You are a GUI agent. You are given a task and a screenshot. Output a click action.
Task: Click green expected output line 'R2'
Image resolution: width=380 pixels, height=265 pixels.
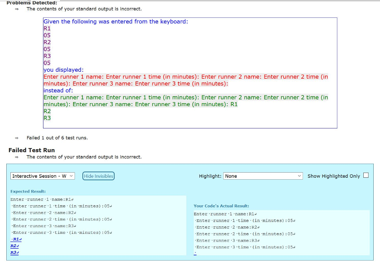[x=47, y=111]
